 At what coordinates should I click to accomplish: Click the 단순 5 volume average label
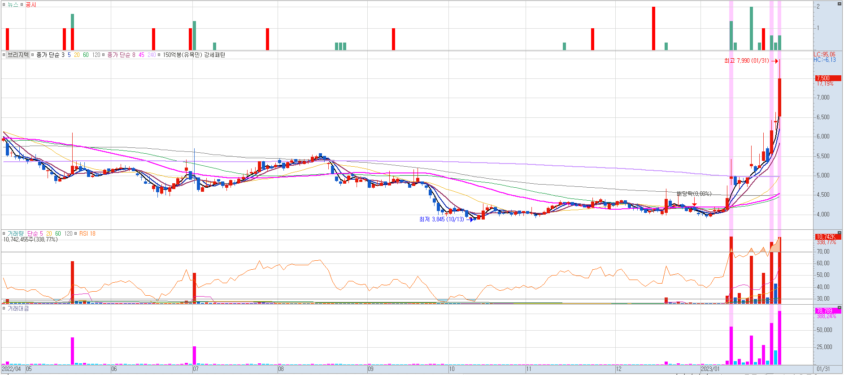(35, 233)
